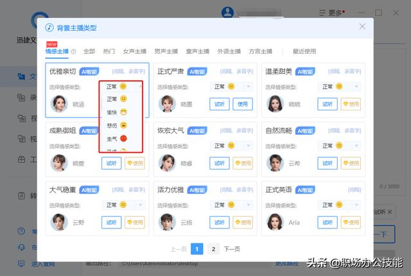
Task: Go to next page via 下一页
Action: [x=232, y=249]
